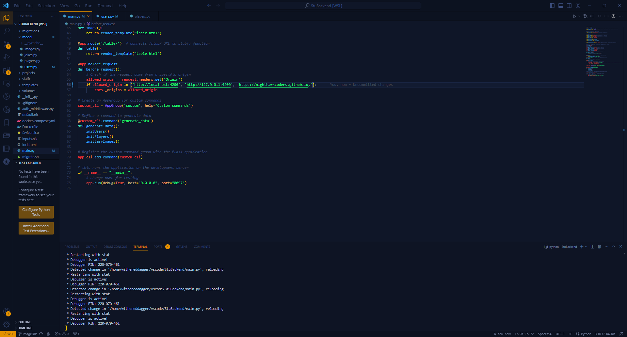Open Source Control view with 2 badge
This screenshot has width=627, height=337.
pos(7,44)
